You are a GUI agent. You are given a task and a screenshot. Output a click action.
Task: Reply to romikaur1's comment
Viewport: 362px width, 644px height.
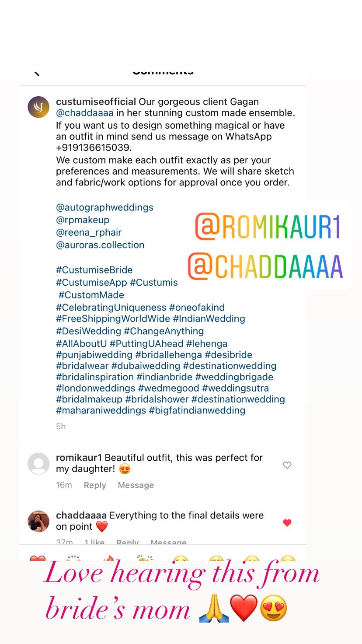coord(95,485)
